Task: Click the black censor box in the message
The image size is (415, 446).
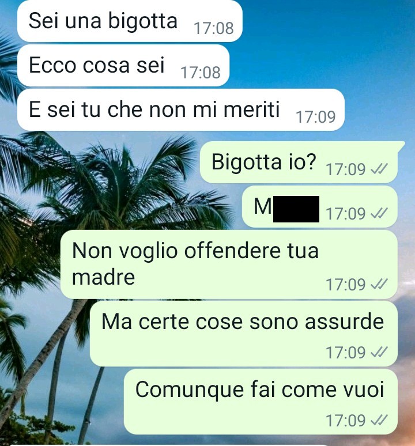Action: 296,209
